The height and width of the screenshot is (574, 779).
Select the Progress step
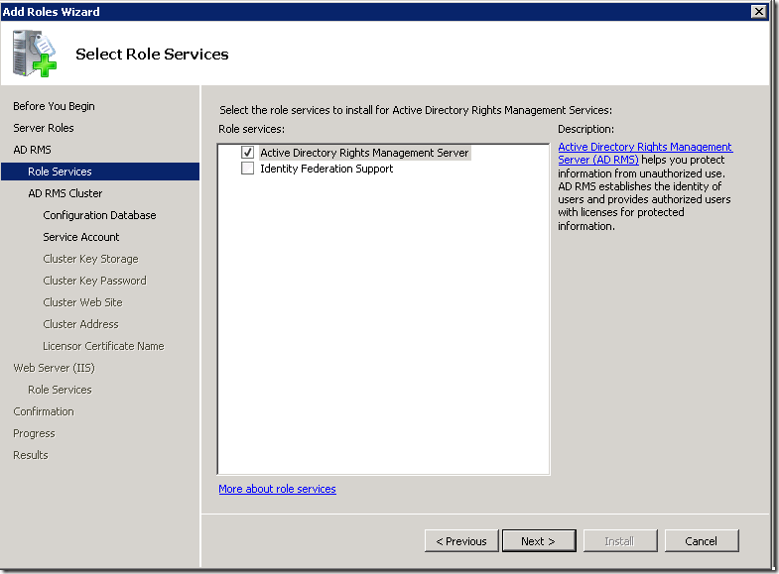click(34, 433)
